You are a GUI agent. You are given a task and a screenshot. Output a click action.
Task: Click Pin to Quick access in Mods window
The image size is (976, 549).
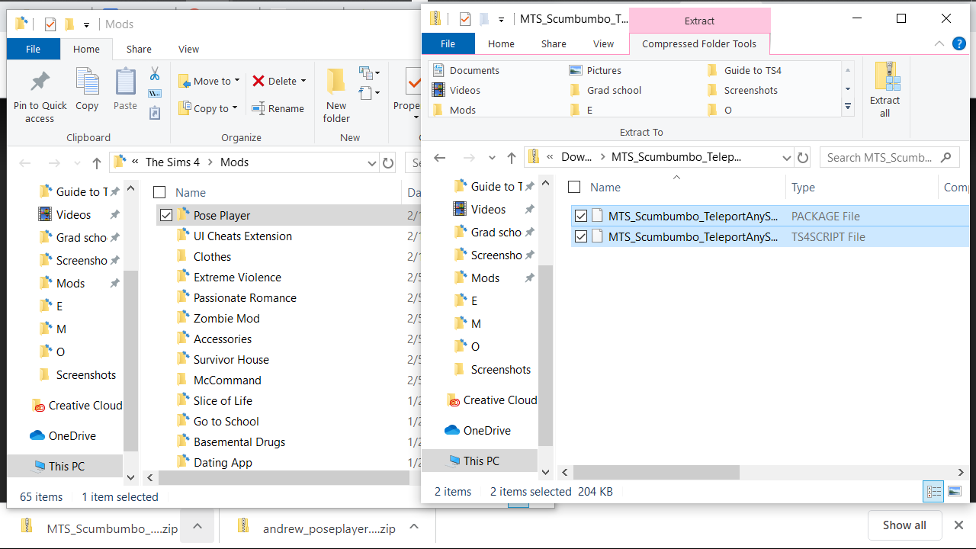point(40,97)
